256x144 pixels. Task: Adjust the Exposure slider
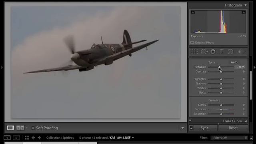[220, 67]
